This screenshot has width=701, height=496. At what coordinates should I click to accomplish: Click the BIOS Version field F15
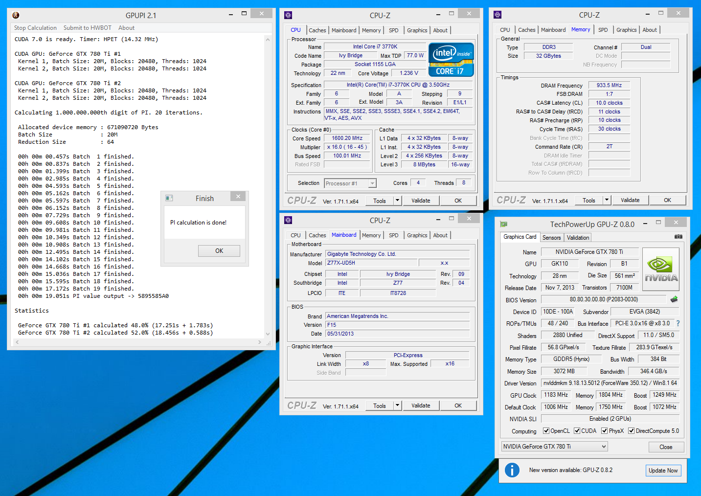pos(398,325)
